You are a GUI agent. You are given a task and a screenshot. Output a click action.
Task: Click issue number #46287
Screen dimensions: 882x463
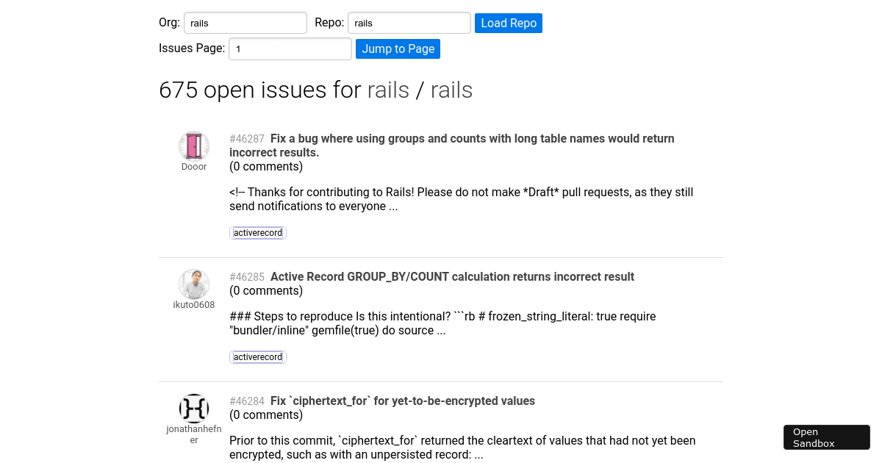[247, 138]
